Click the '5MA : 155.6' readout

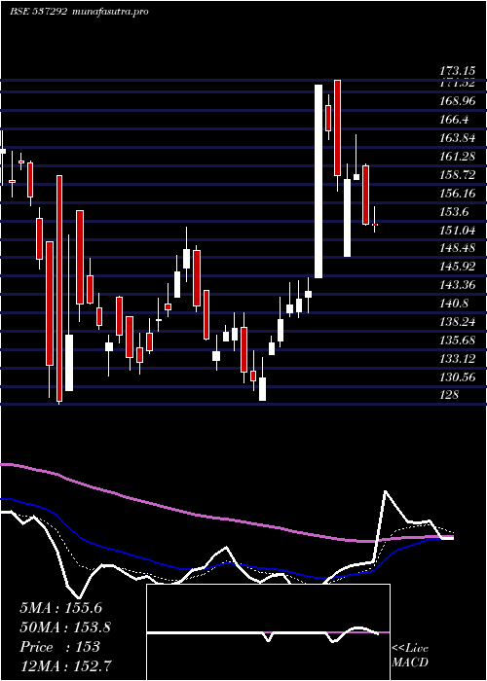pos(60,608)
